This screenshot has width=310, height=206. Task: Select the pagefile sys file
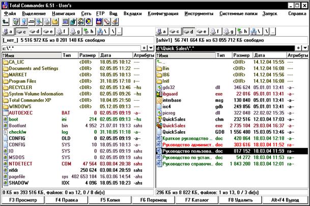(x=78, y=176)
